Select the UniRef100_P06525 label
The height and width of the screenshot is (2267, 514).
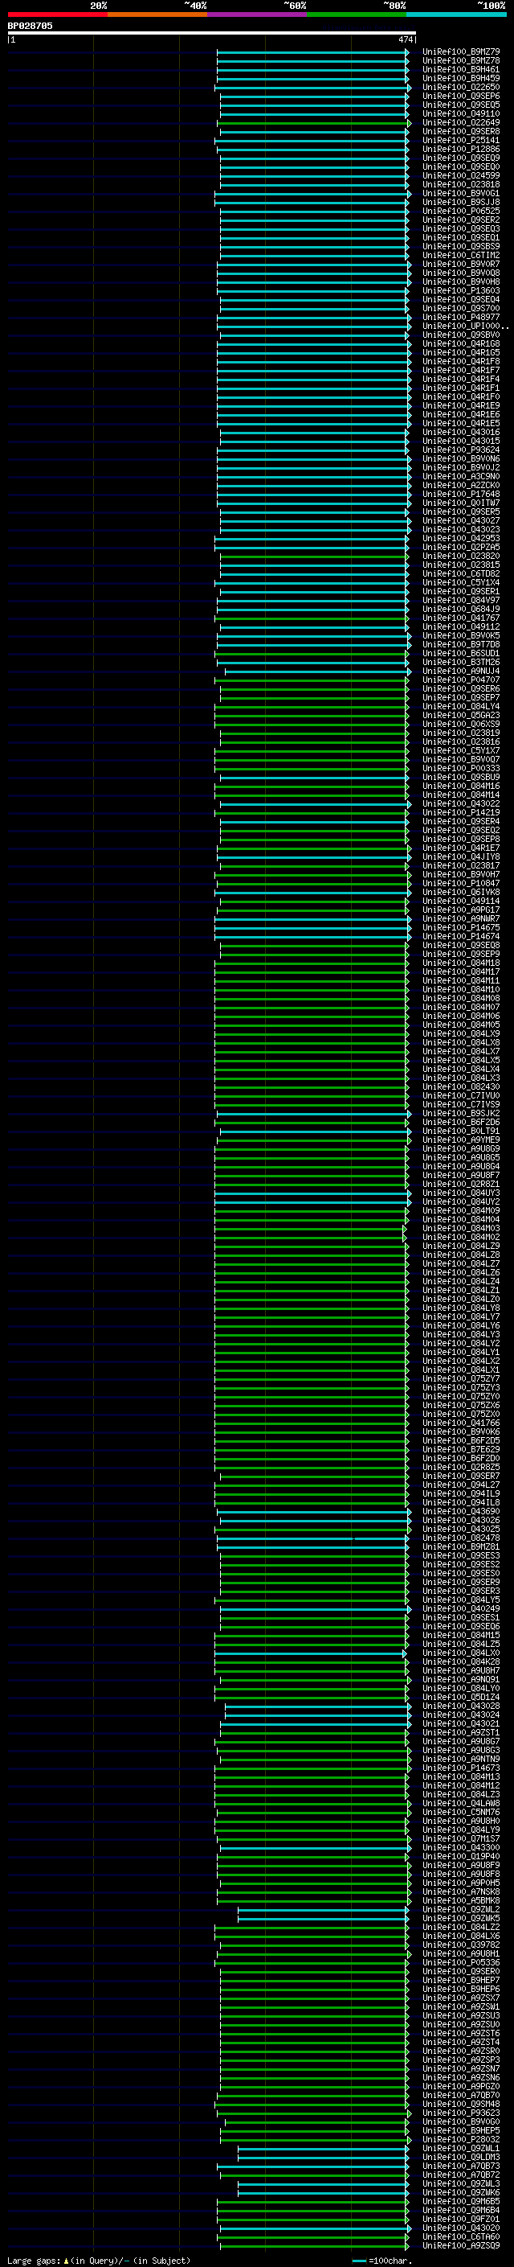coord(460,212)
